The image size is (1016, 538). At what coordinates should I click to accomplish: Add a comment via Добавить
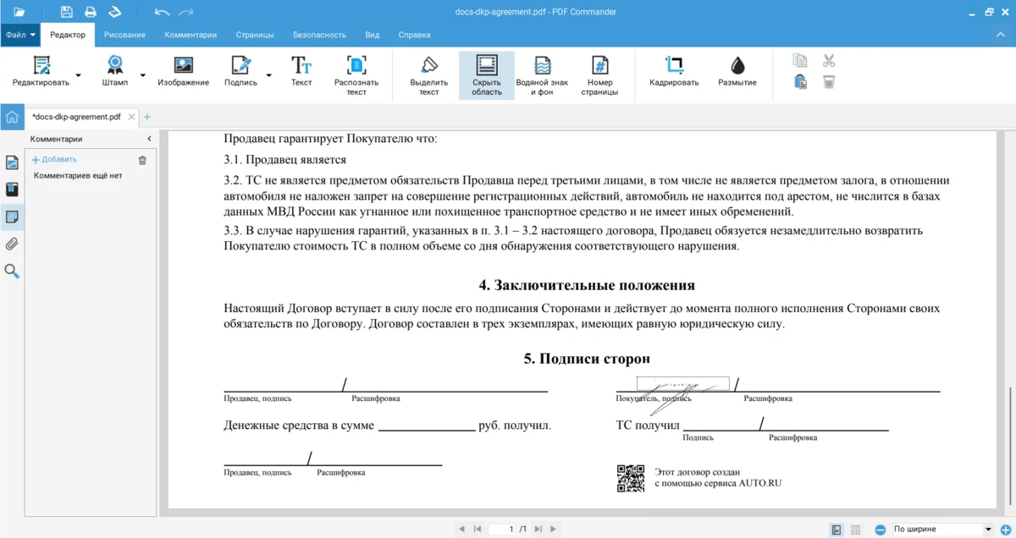54,159
